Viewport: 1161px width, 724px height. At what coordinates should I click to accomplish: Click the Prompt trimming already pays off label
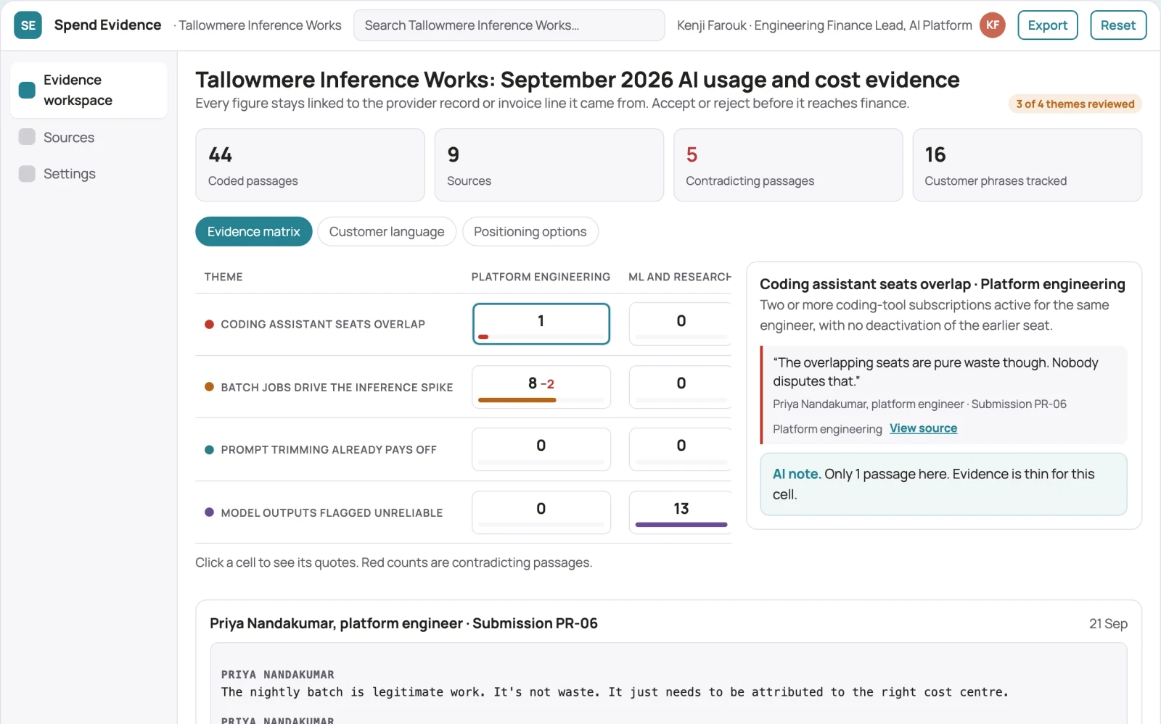[x=329, y=449]
